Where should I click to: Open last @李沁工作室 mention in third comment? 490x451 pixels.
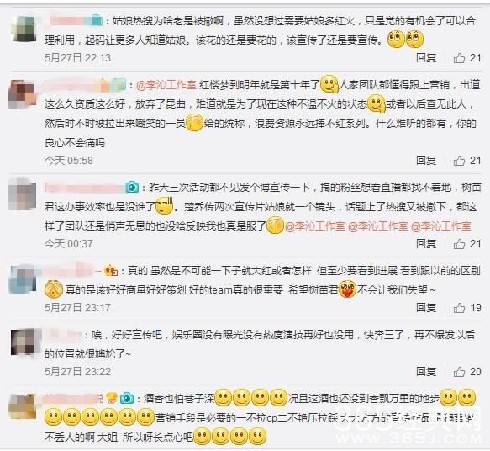pyautogui.click(x=440, y=226)
